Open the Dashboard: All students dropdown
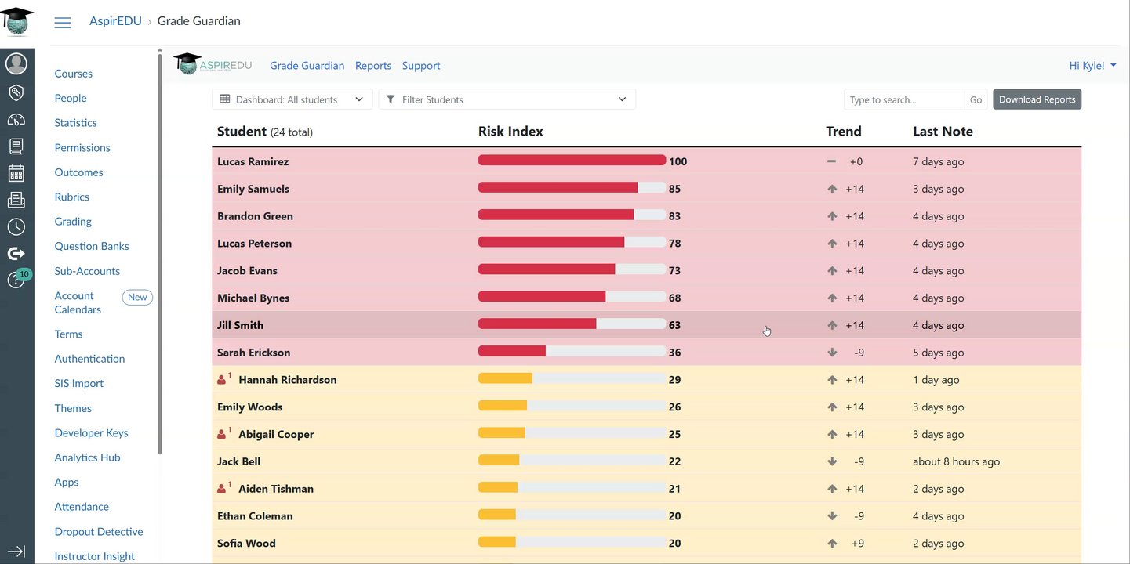 tap(292, 99)
